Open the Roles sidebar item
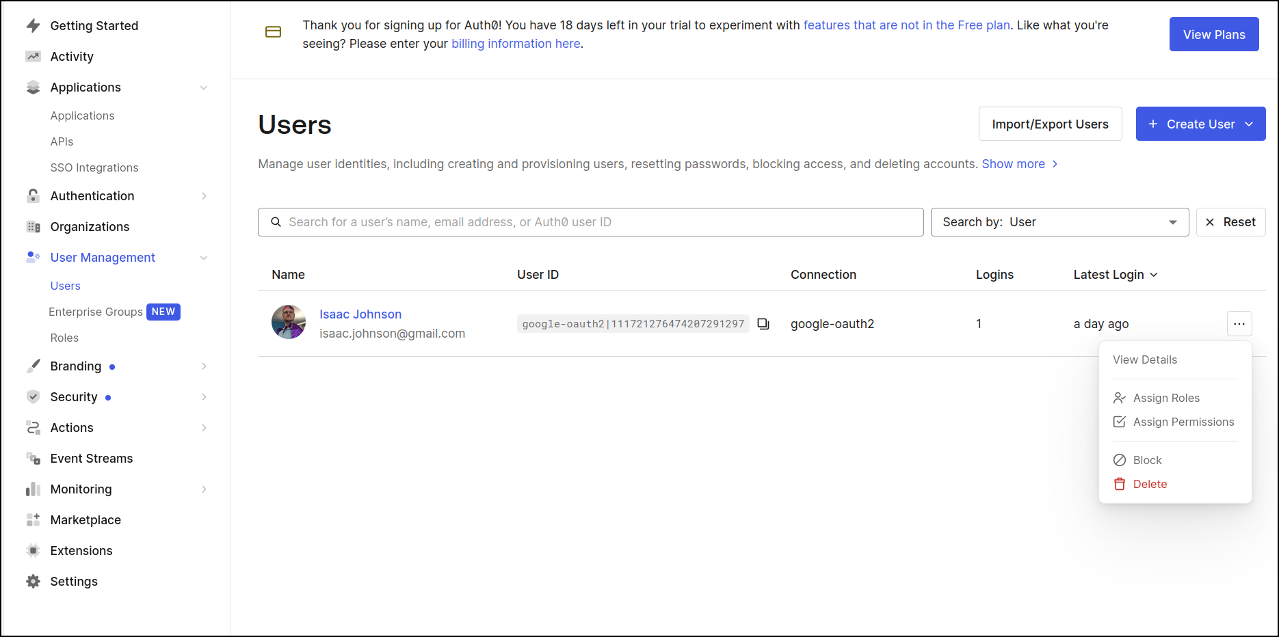 click(x=64, y=338)
